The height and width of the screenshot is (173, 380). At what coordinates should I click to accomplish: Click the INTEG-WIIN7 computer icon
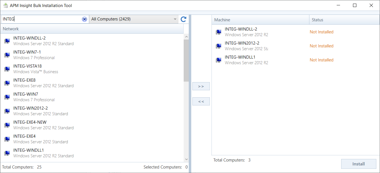coord(7,97)
